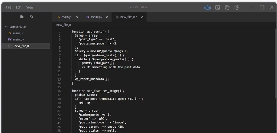The height and width of the screenshot is (133, 277).
Task: Click the '$query = new WP_Query( $args );' line
Action: click(101, 51)
